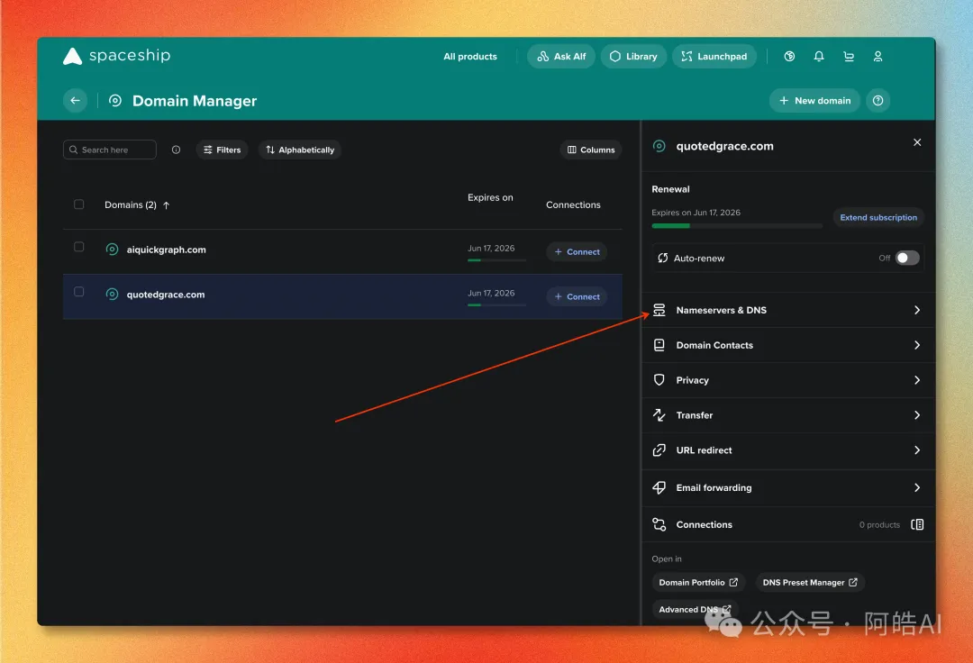Click the quotedgrace.com row domain icon
The height and width of the screenshot is (663, 973).
pos(112,294)
